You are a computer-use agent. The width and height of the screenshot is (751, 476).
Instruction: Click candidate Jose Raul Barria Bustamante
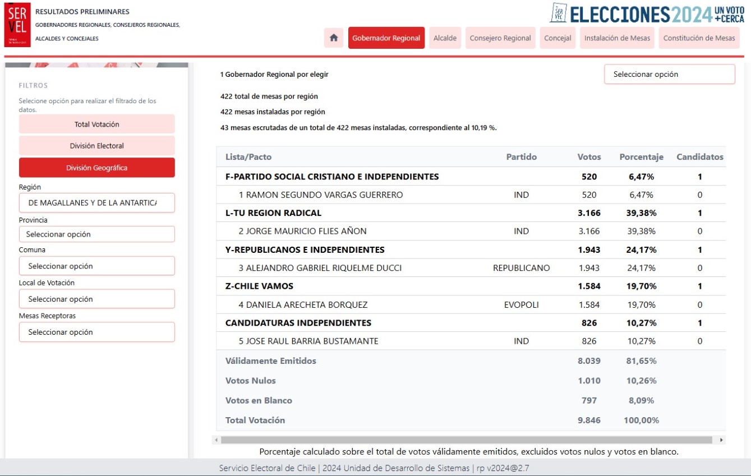click(308, 341)
